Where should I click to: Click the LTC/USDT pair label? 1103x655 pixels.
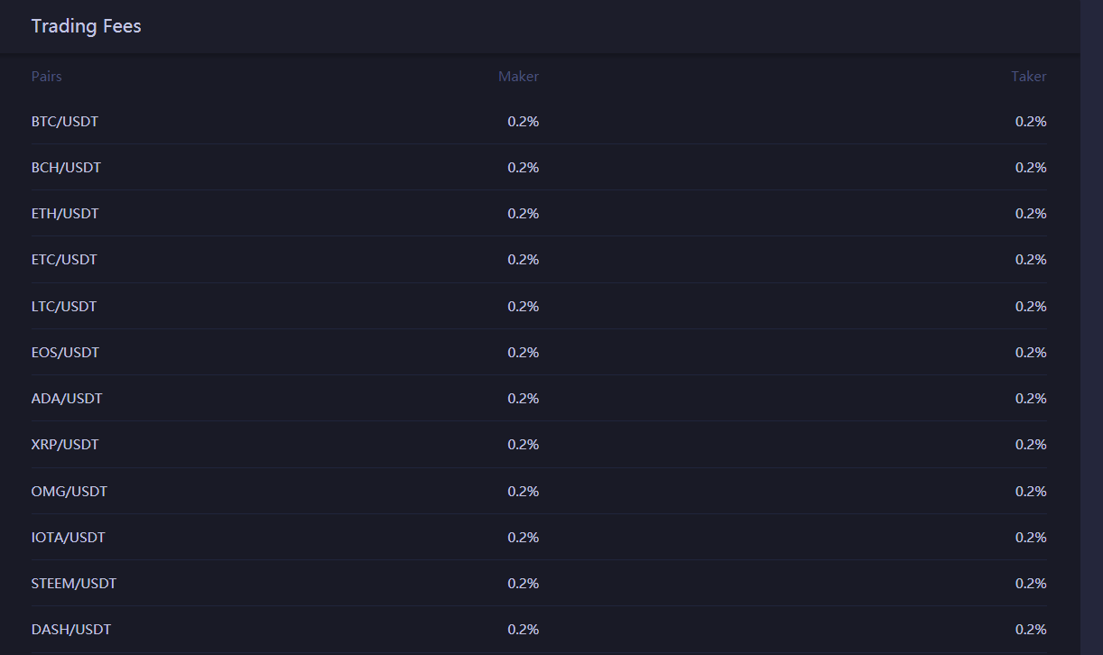(x=64, y=307)
